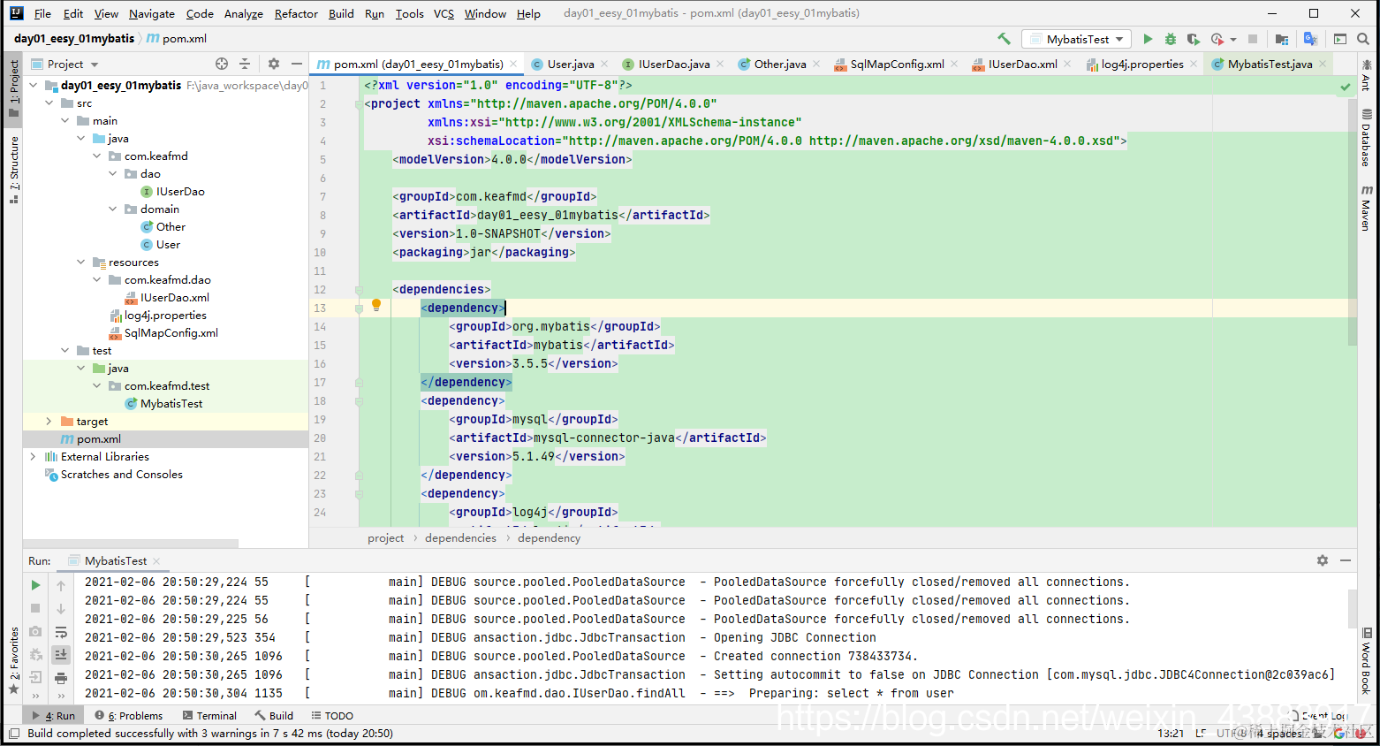Expand the target folder
1380x746 pixels.
(x=49, y=422)
